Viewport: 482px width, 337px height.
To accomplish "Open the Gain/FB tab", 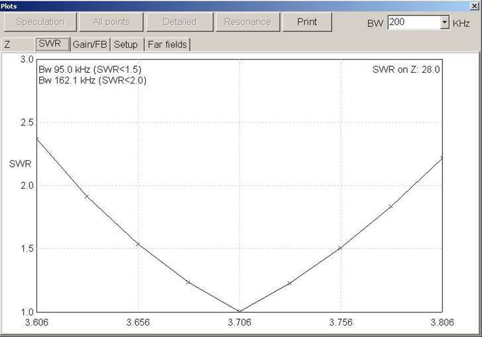I will (90, 44).
